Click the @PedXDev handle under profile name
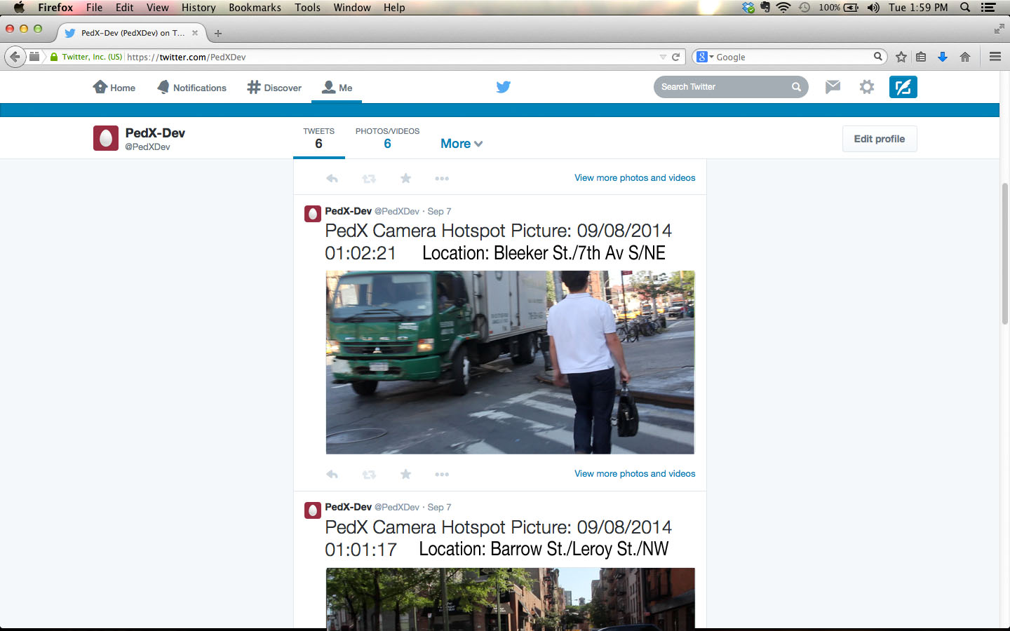Image resolution: width=1010 pixels, height=631 pixels. 147,147
